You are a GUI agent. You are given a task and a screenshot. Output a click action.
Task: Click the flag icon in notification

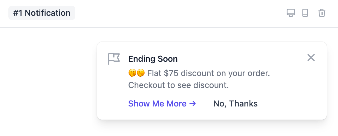[114, 58]
